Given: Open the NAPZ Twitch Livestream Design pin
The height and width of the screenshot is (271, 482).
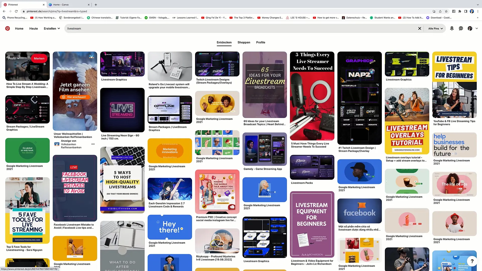Looking at the screenshot, I should pos(359,98).
